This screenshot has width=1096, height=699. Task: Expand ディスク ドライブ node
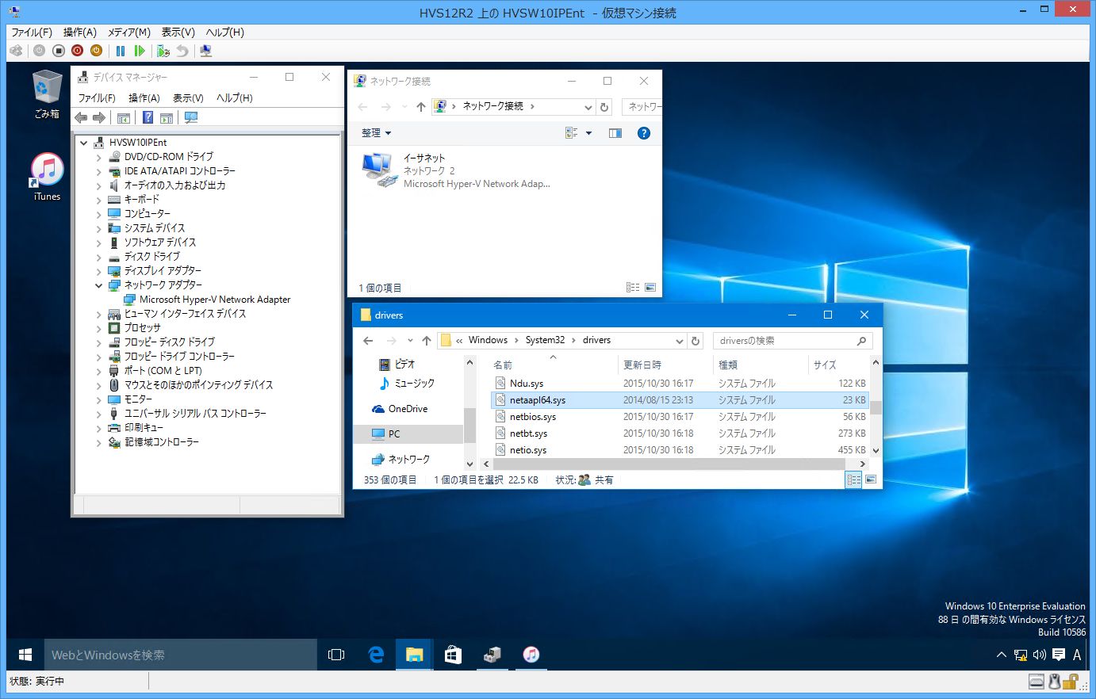click(98, 257)
